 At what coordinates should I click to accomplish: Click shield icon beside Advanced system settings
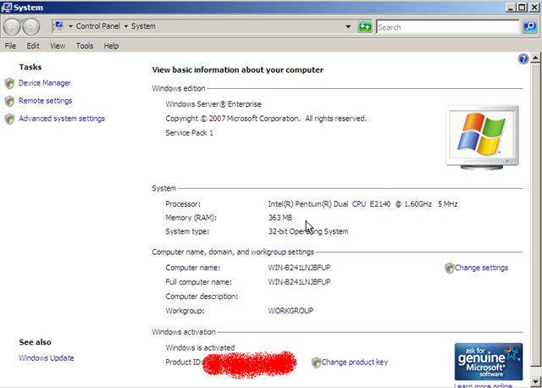[9, 119]
